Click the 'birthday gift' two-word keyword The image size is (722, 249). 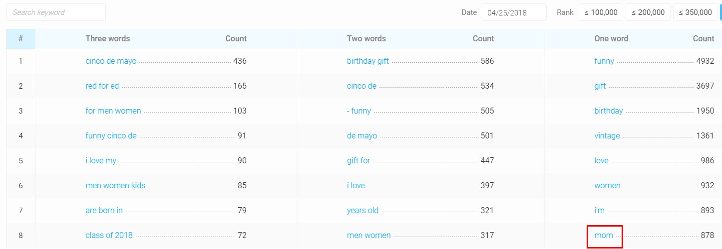(x=368, y=61)
